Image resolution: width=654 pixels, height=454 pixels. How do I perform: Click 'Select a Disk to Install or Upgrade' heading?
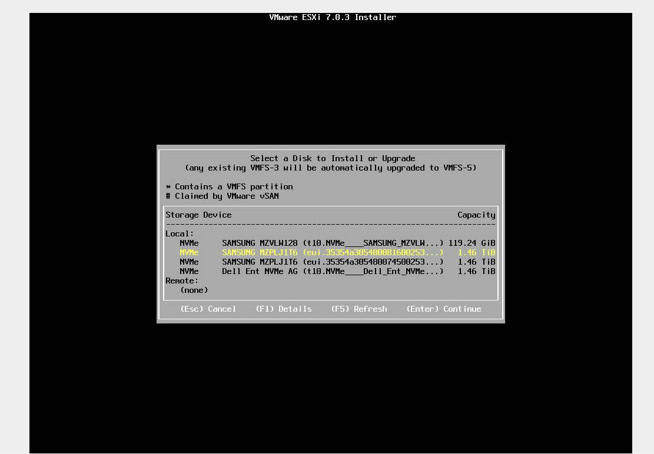[x=333, y=158]
